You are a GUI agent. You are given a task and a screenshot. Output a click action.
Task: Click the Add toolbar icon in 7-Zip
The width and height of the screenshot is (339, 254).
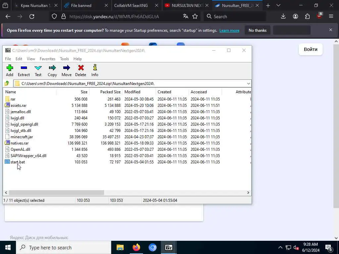[10, 68]
